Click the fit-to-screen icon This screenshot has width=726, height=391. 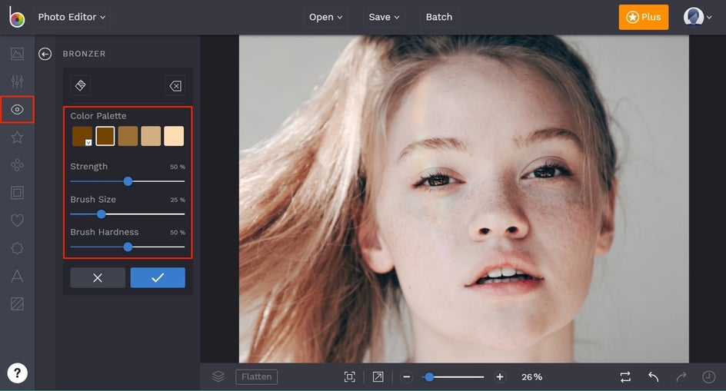(x=350, y=376)
